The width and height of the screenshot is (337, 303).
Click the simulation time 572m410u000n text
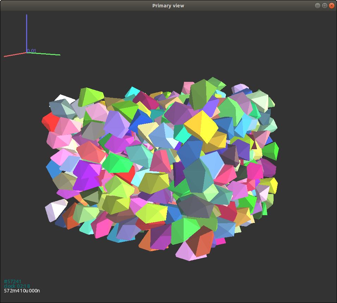[x=22, y=291]
